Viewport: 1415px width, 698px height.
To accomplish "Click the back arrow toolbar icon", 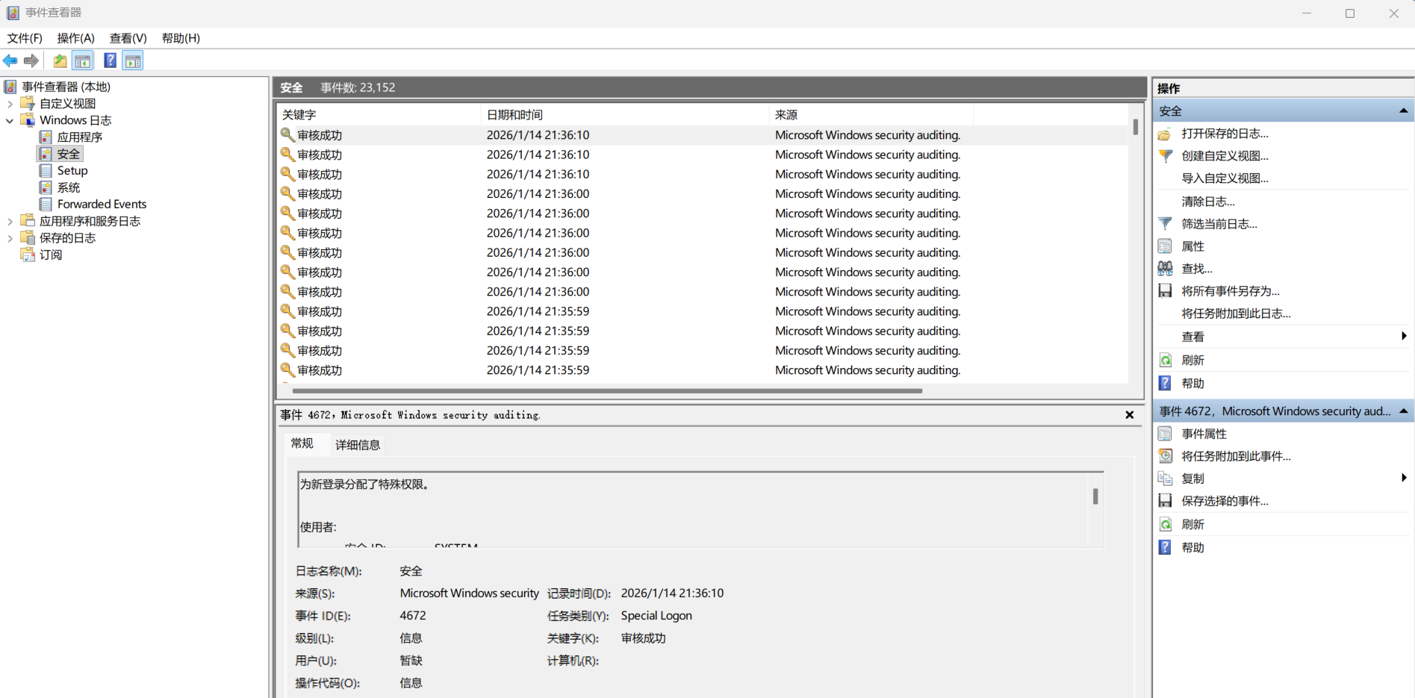I will pos(10,61).
